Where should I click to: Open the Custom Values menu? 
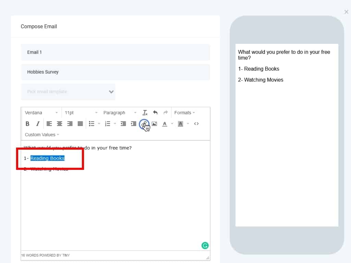(42, 135)
